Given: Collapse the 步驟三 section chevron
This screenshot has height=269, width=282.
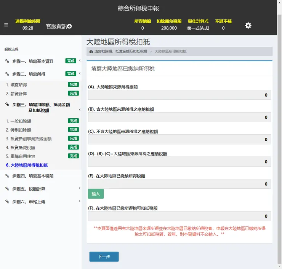Looking at the screenshot, I should click(x=80, y=110).
